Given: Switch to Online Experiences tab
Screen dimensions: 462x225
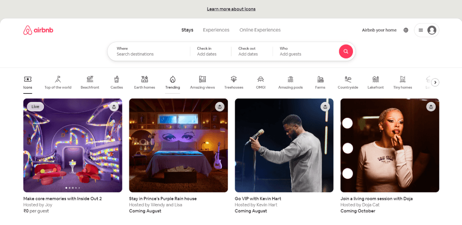Looking at the screenshot, I should tap(260, 30).
